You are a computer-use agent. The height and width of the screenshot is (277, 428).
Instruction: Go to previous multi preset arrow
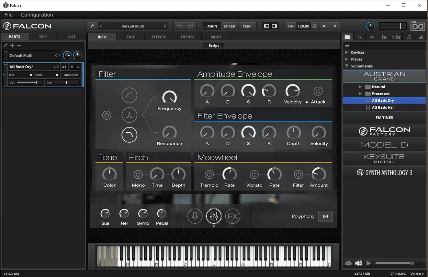(x=101, y=26)
